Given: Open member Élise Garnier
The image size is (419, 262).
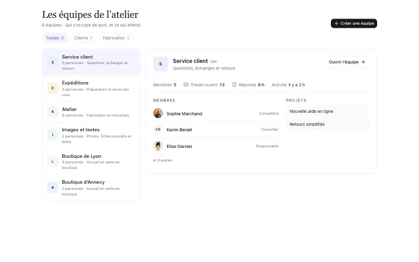Looking at the screenshot, I should (x=216, y=146).
